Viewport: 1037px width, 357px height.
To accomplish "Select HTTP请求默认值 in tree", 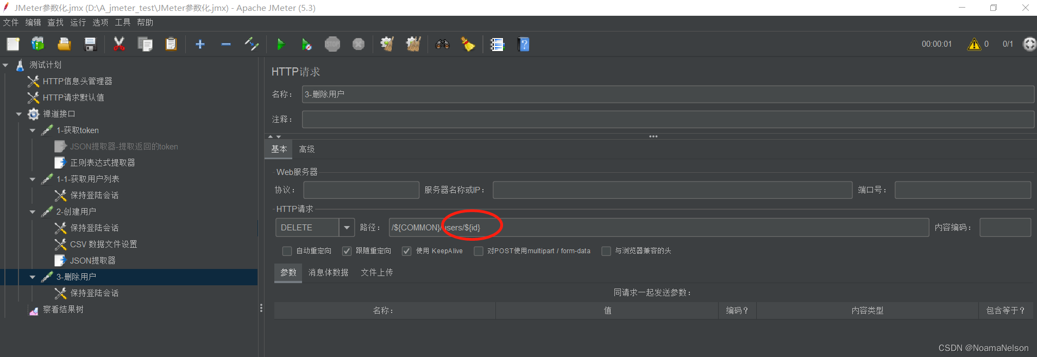I will 73,98.
